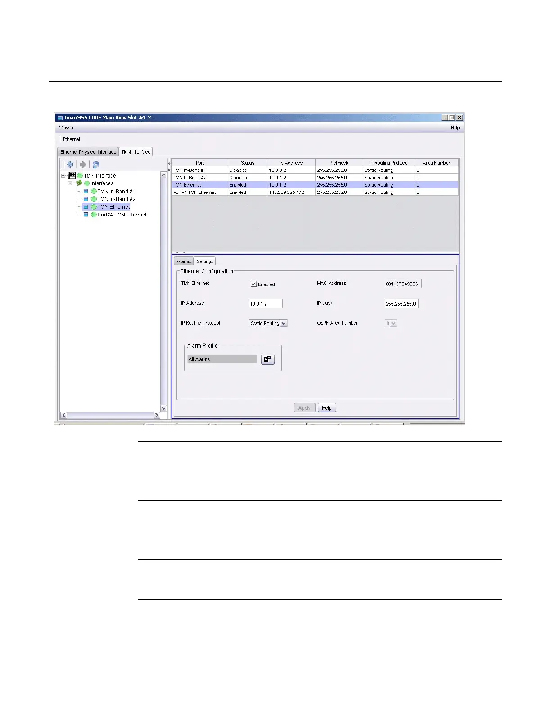
Task: Click green status circle of Port#4 TMN Ethernet
Action: pos(94,215)
